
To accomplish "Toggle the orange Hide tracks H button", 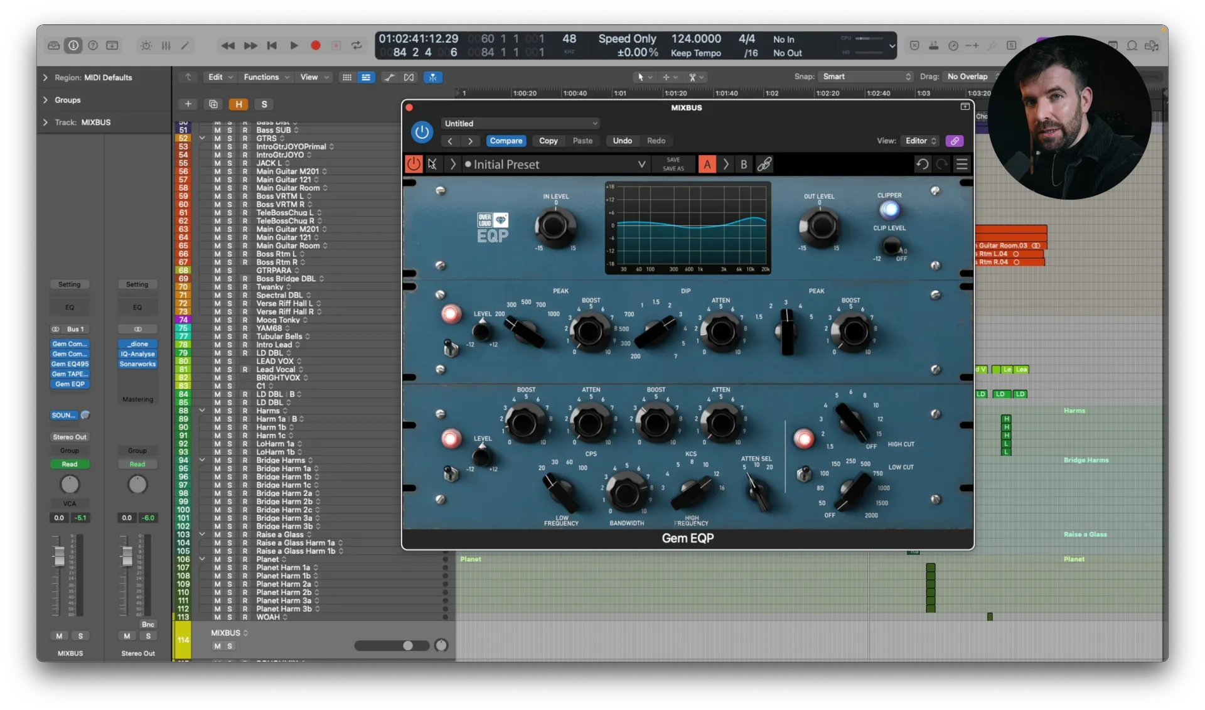I will (238, 104).
